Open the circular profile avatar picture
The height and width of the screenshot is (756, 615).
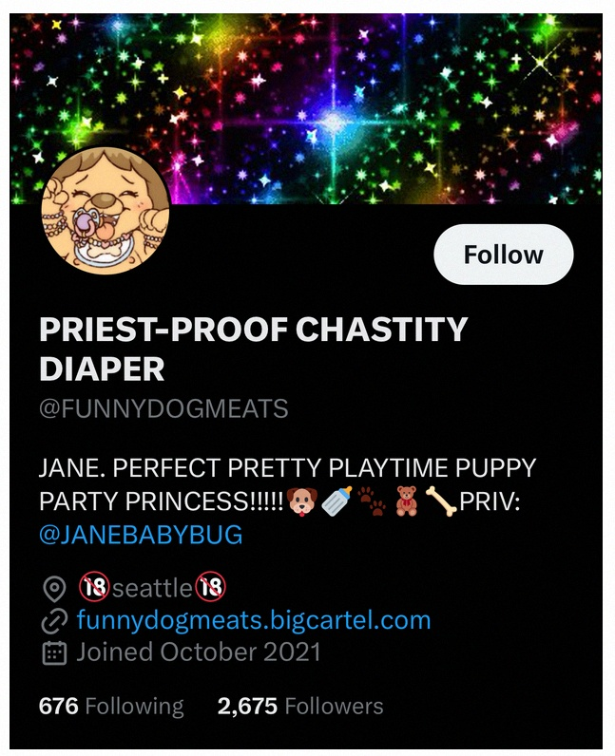106,211
